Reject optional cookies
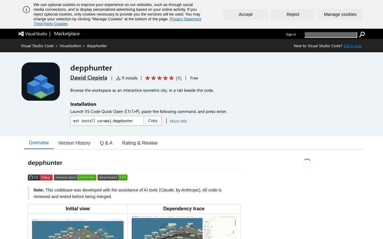383x239 pixels. (293, 14)
